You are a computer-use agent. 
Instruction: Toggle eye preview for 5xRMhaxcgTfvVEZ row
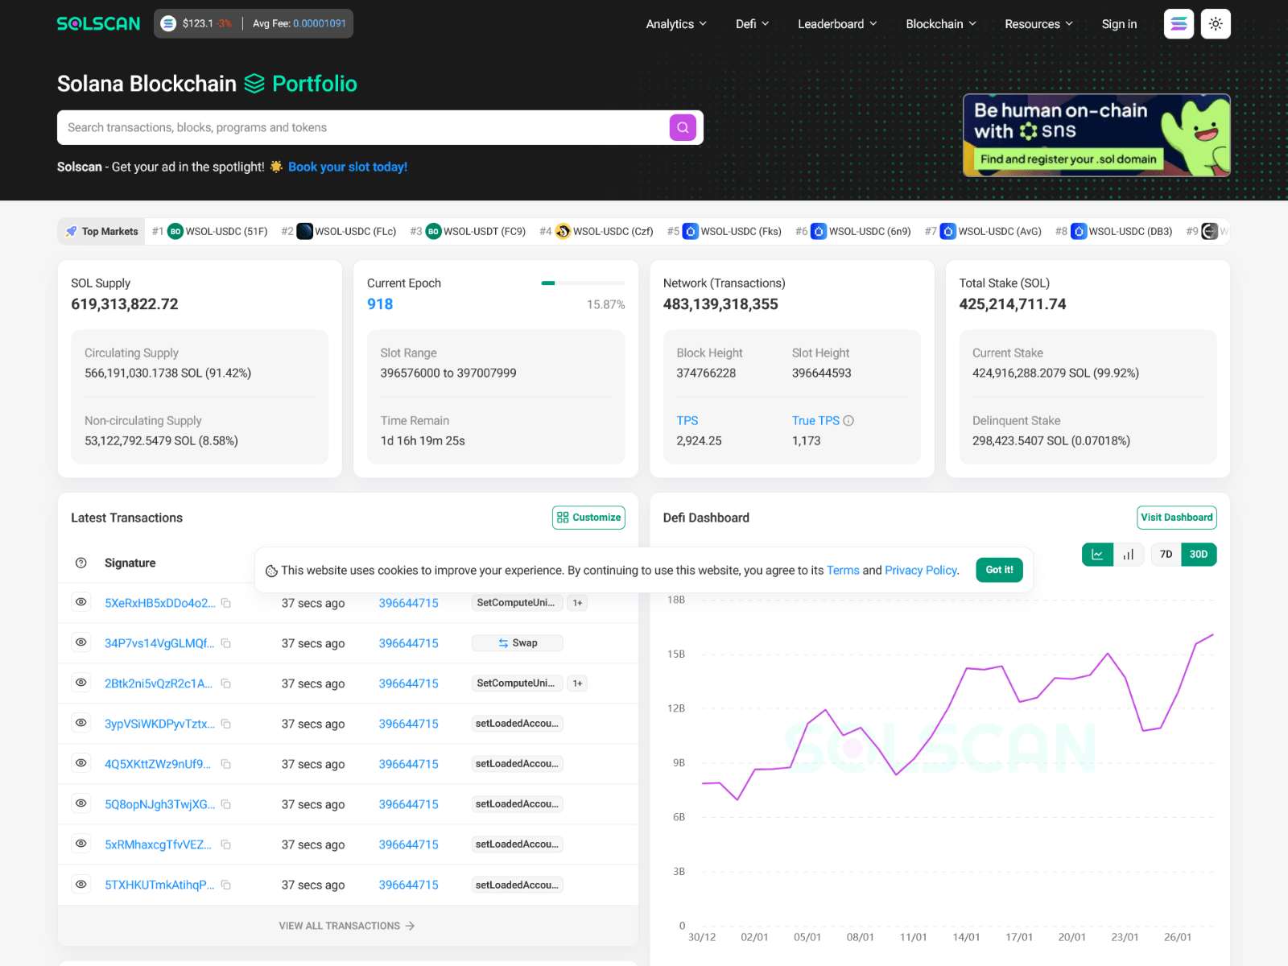point(81,844)
